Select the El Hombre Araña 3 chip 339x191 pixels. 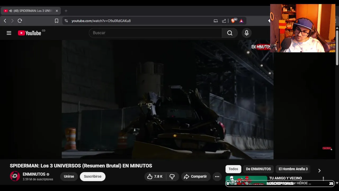click(293, 169)
